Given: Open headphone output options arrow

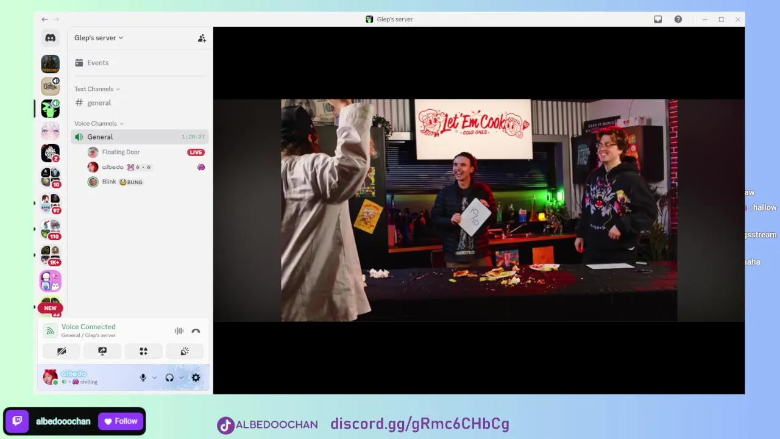Looking at the screenshot, I should pos(181,377).
